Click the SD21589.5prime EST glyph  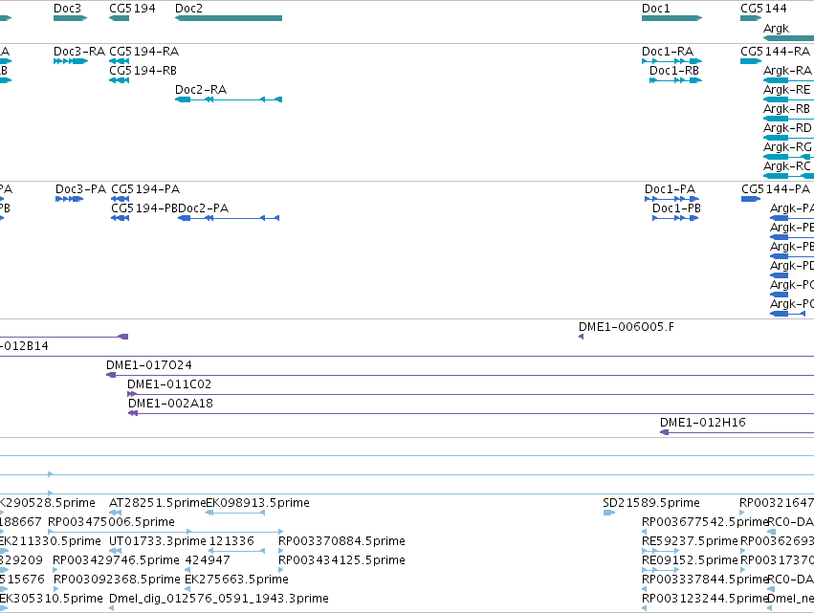pos(609,513)
